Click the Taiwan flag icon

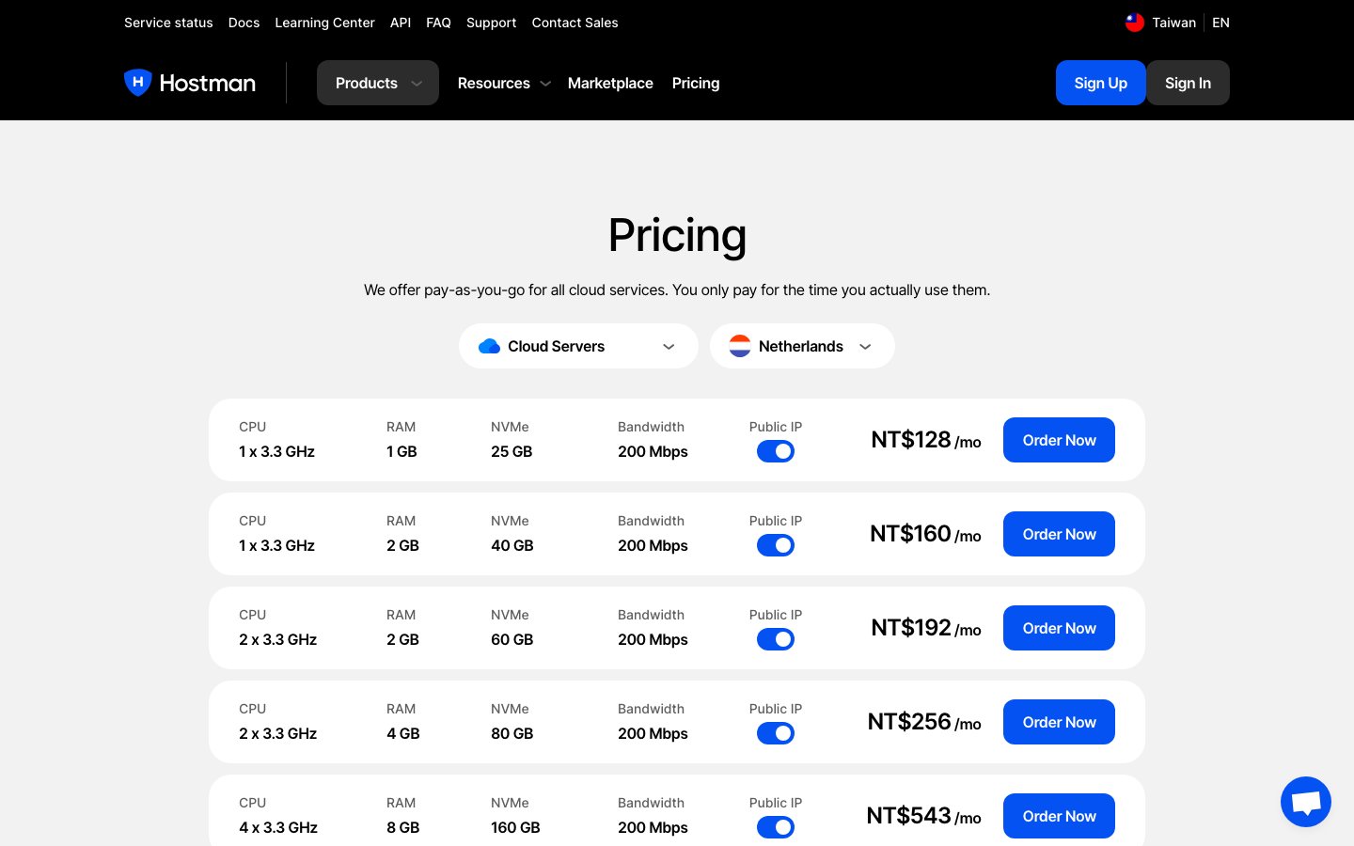pyautogui.click(x=1135, y=23)
